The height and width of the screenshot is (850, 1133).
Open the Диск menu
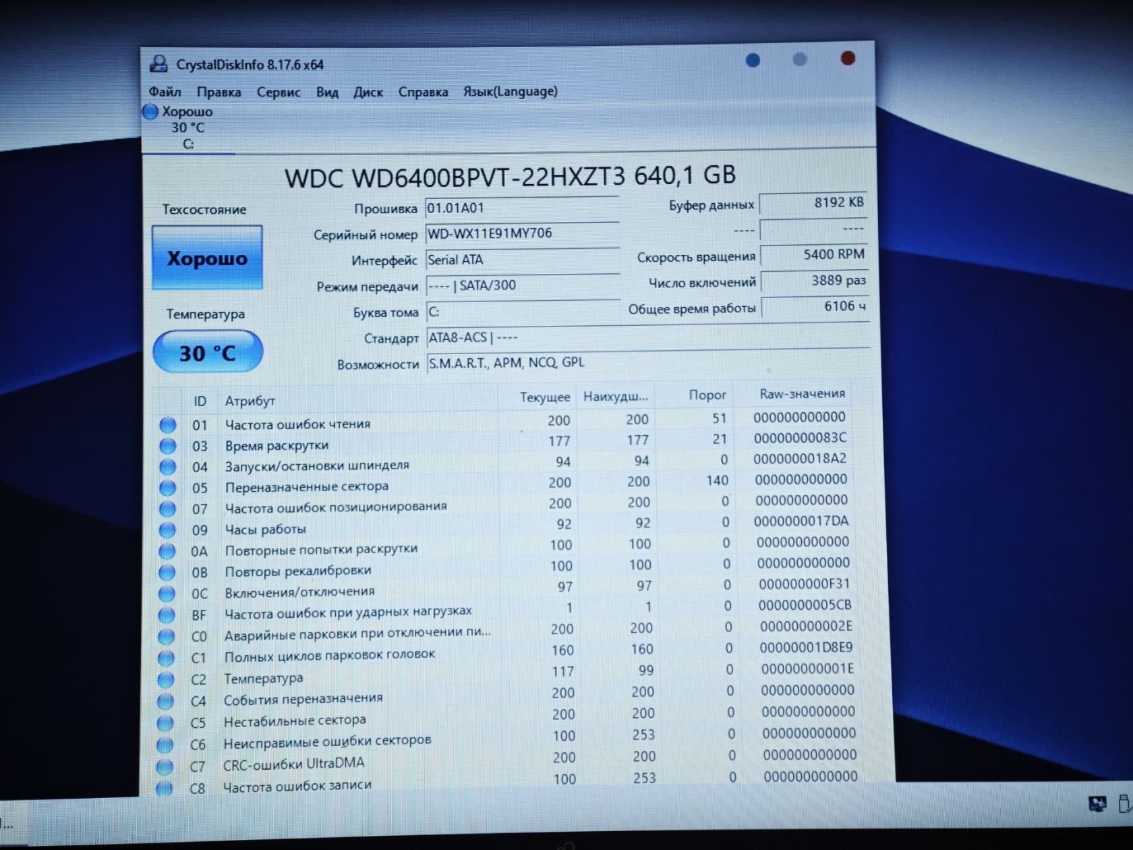[368, 92]
